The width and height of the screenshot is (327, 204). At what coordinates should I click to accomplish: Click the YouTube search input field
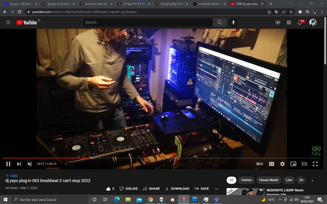(x=147, y=22)
